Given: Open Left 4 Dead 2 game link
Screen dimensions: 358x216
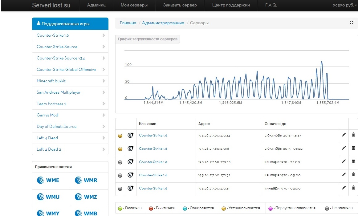Looking at the screenshot, I should pos(49,149).
